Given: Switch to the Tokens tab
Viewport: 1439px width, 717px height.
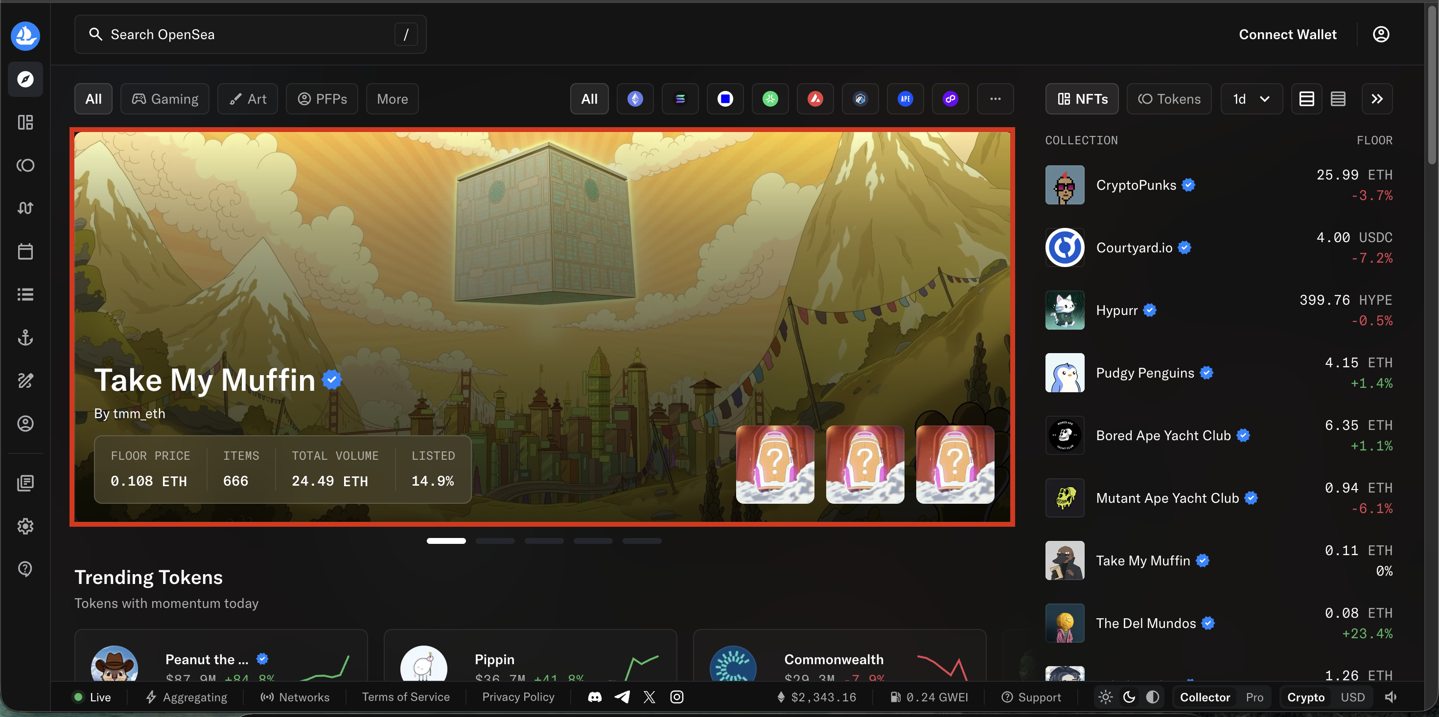Looking at the screenshot, I should pos(1169,99).
